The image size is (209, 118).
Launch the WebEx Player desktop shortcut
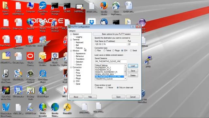43,92
